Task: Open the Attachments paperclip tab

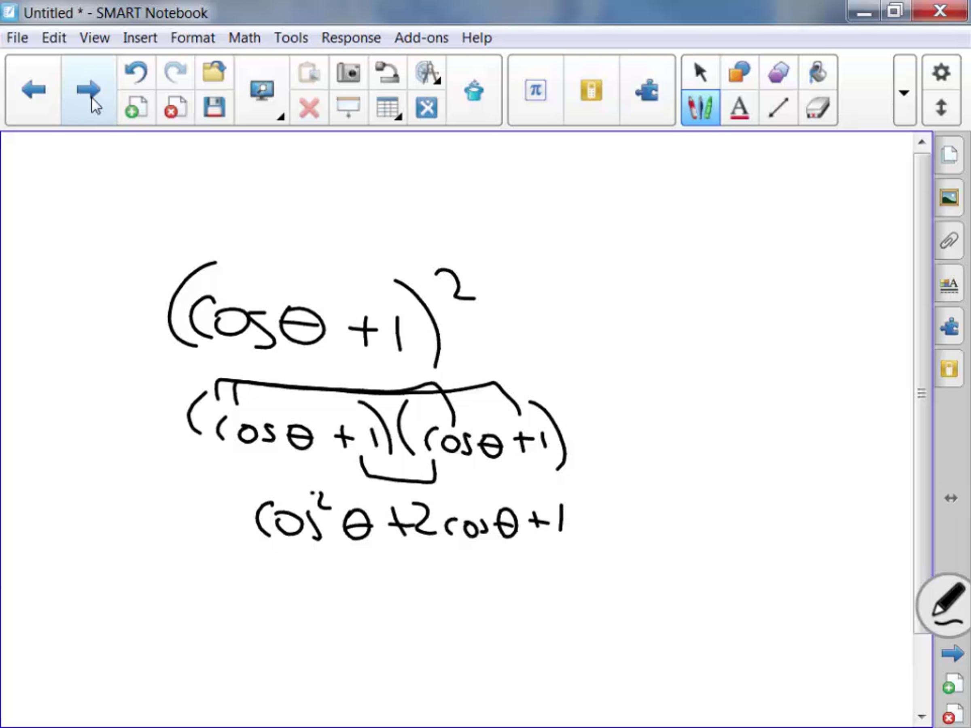Action: click(949, 241)
